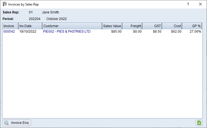Sort by the Sales Value column header

click(x=112, y=26)
